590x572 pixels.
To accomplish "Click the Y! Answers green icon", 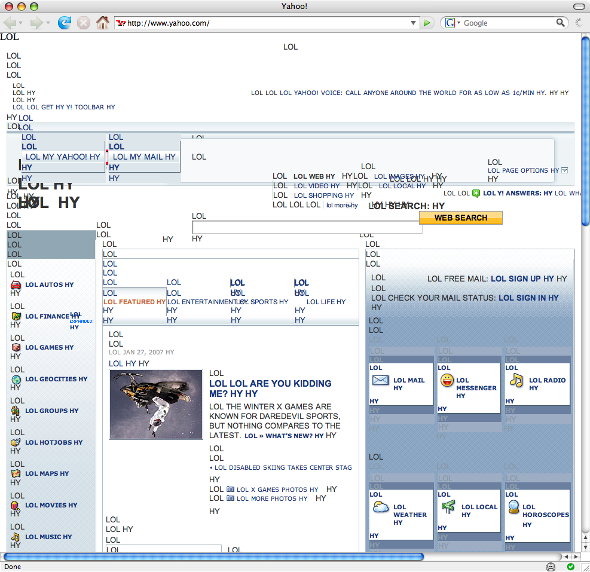I will coord(476,194).
